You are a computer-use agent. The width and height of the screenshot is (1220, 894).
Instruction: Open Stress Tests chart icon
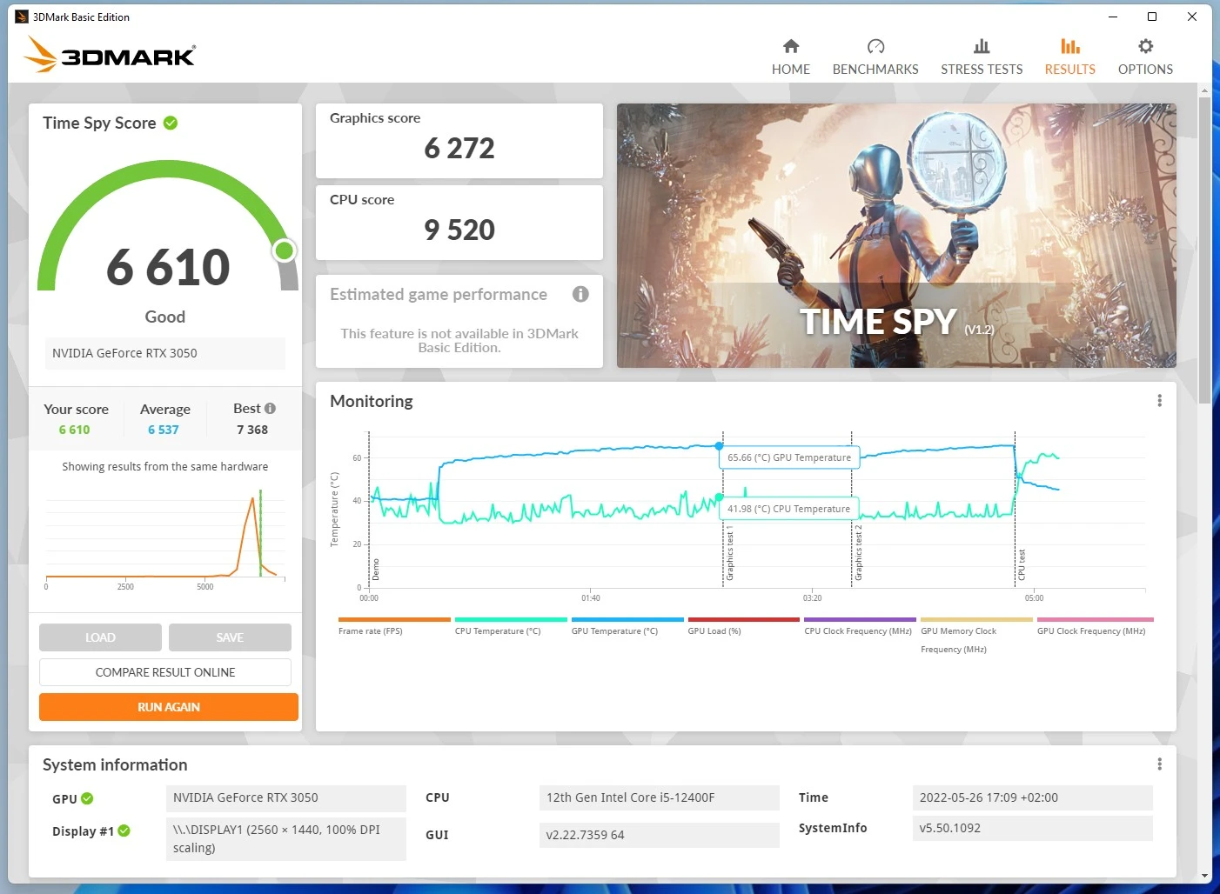(x=982, y=47)
